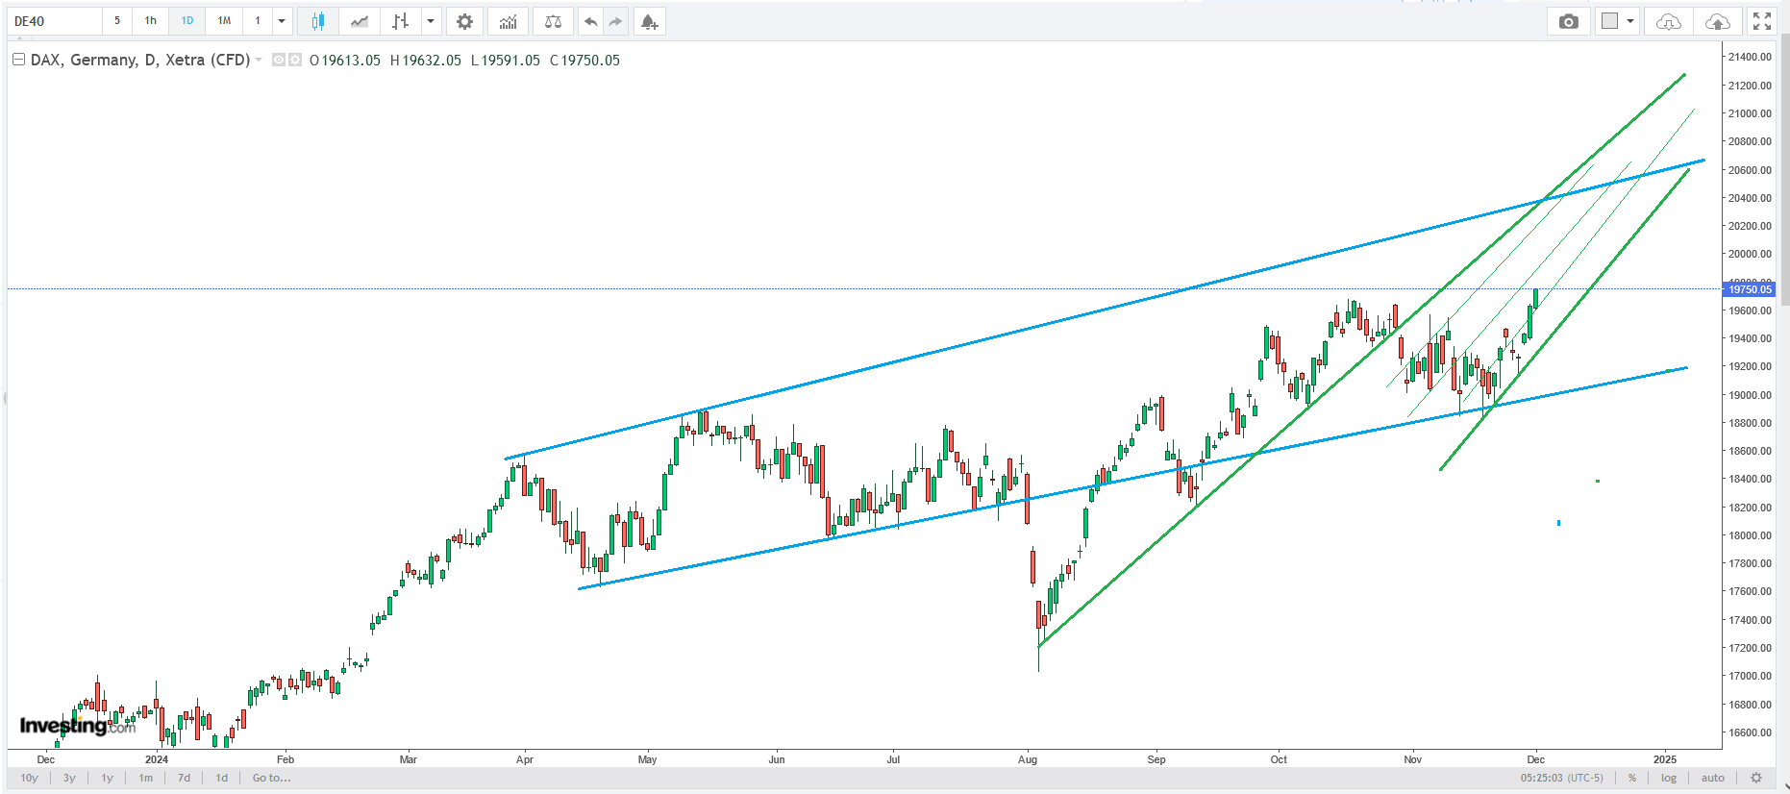
Task: Collapse the DAX legend with minus box
Action: point(18,60)
